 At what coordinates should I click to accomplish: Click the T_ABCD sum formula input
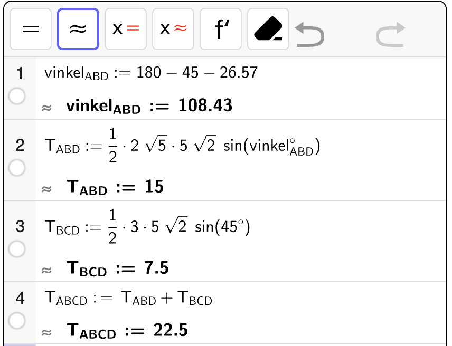coord(128,298)
